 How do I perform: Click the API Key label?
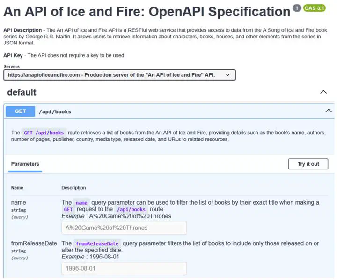[13, 55]
